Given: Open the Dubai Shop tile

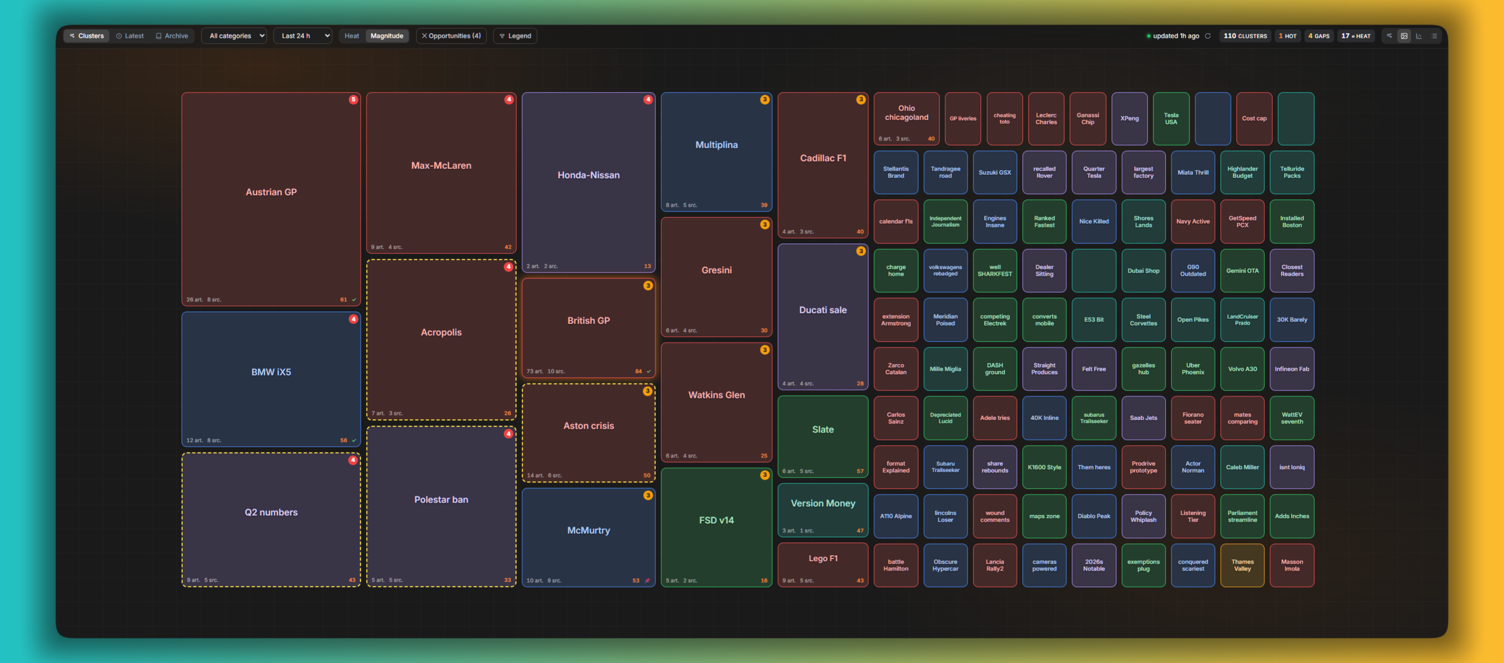Looking at the screenshot, I should click(1143, 270).
